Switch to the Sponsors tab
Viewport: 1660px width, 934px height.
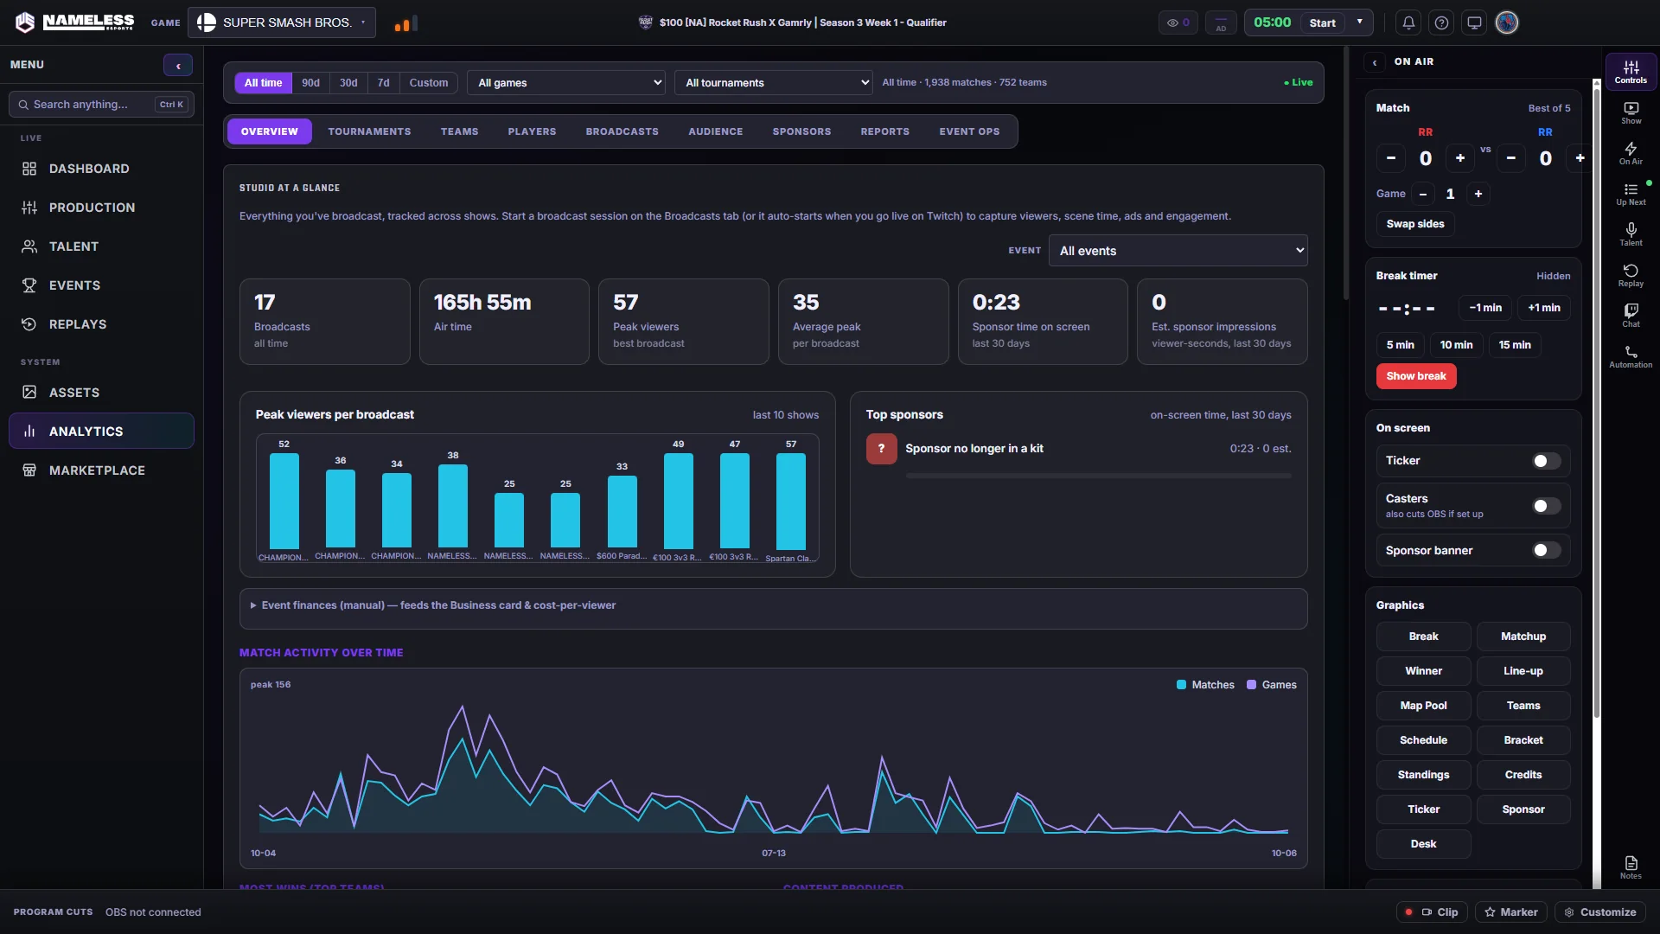point(801,131)
